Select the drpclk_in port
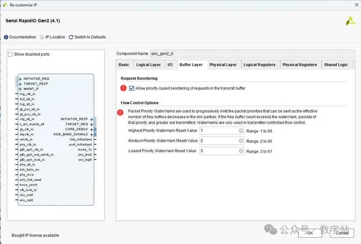 click(26, 134)
